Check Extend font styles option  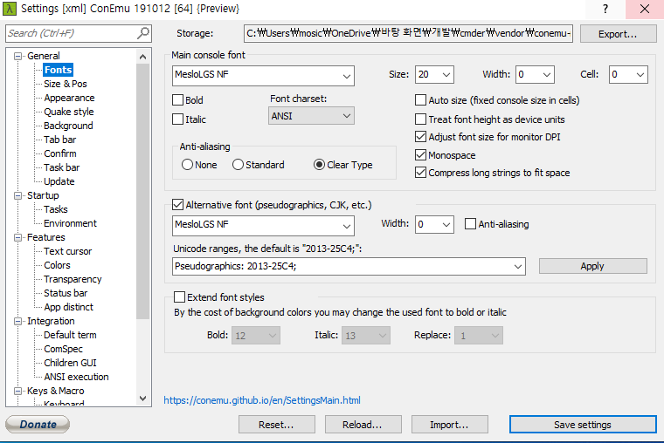click(180, 297)
